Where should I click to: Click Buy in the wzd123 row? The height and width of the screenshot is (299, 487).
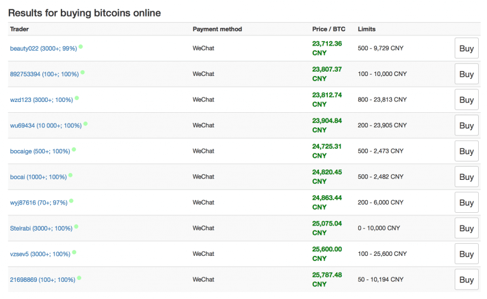click(467, 100)
